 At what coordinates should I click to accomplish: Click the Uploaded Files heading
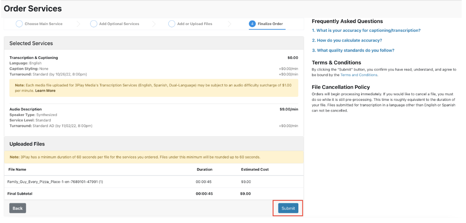click(x=27, y=144)
